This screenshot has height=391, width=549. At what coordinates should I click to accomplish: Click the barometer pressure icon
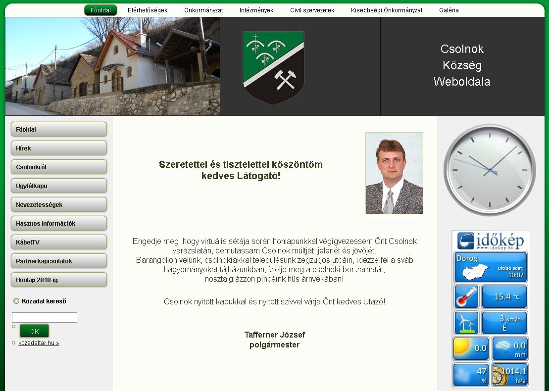pos(499,376)
